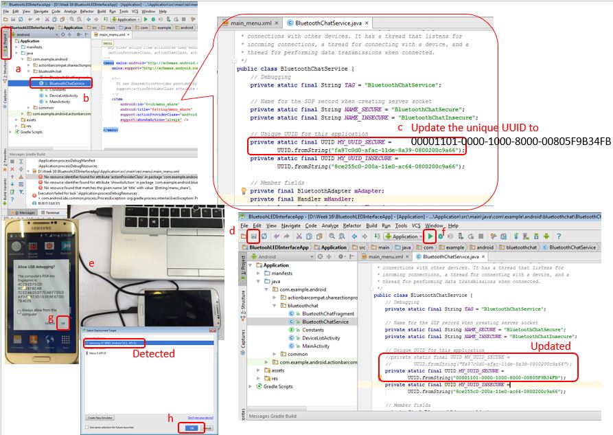Click OK in Select Deployment Target dialog
613x435 pixels.
(x=192, y=428)
